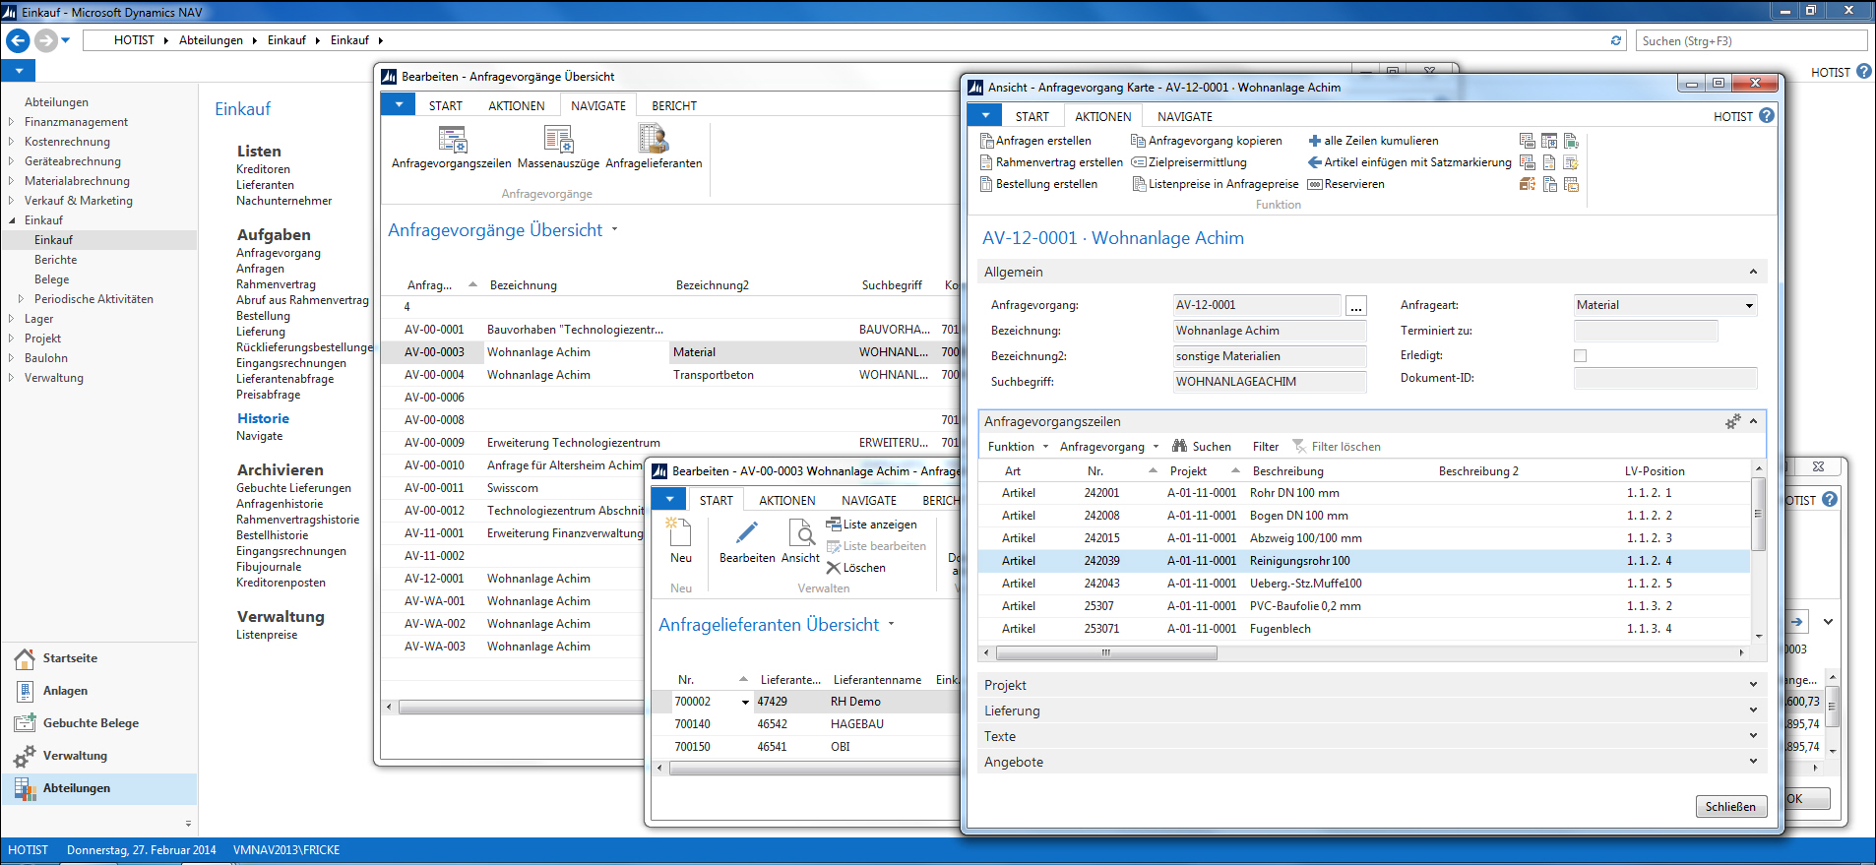1876x865 pixels.
Task: Choose Anfragevorgang kopieren
Action: tap(1207, 141)
